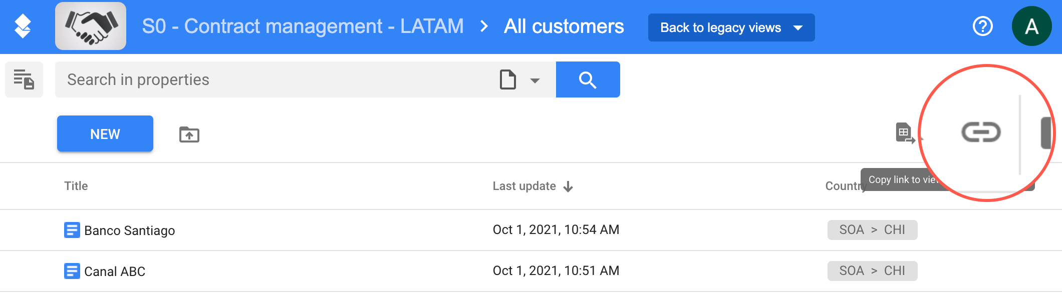Open the help question mark icon
The width and height of the screenshot is (1062, 297).
point(982,26)
